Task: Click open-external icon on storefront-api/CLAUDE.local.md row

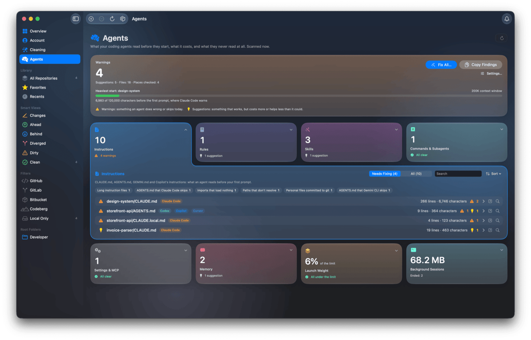Action: click(x=490, y=220)
